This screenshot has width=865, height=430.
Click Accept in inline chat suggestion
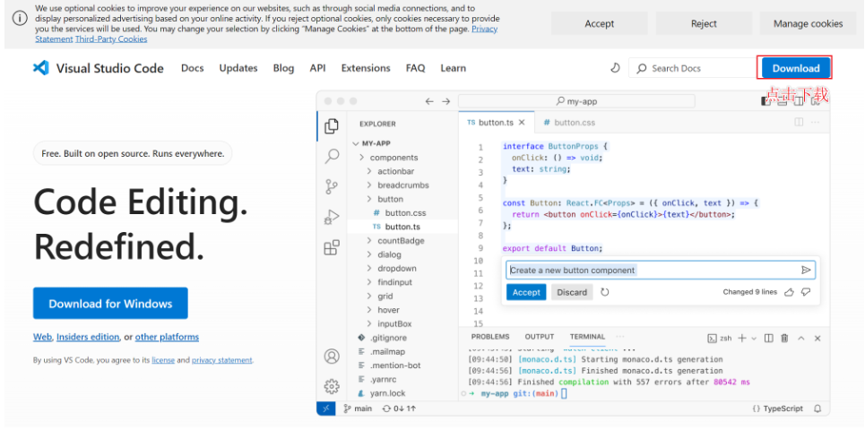click(526, 292)
